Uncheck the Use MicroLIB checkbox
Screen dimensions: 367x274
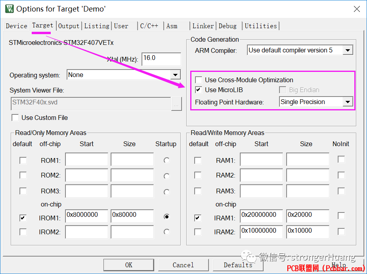tap(199, 90)
